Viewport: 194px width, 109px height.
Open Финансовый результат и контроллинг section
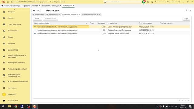point(17,56)
